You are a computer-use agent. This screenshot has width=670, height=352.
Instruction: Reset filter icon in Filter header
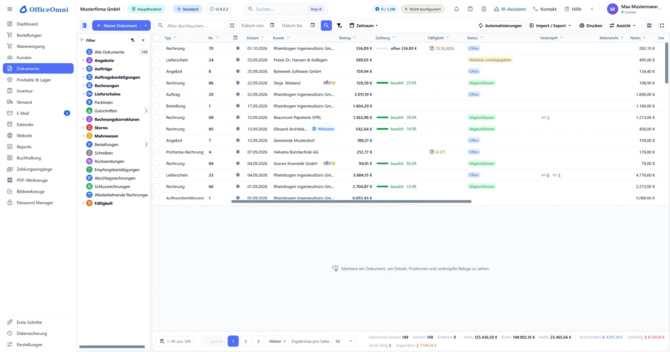click(x=133, y=40)
